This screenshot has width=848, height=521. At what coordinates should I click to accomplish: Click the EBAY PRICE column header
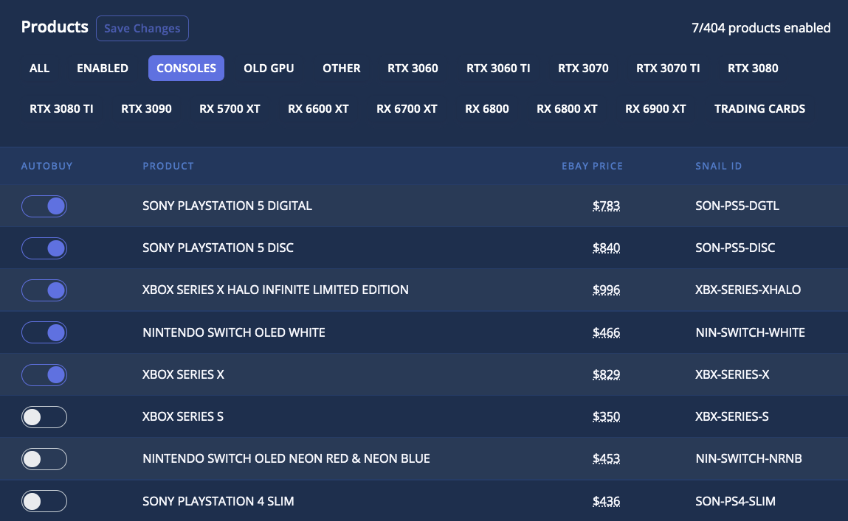pos(592,167)
